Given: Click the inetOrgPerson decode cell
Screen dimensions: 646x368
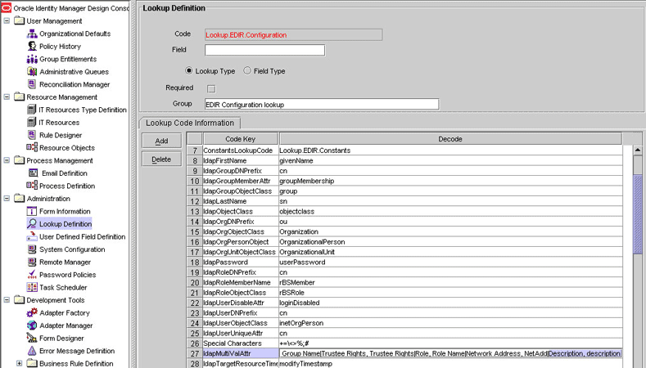Looking at the screenshot, I should (450, 323).
